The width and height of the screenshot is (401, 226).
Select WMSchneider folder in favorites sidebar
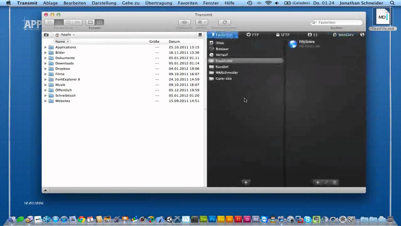tap(245, 73)
